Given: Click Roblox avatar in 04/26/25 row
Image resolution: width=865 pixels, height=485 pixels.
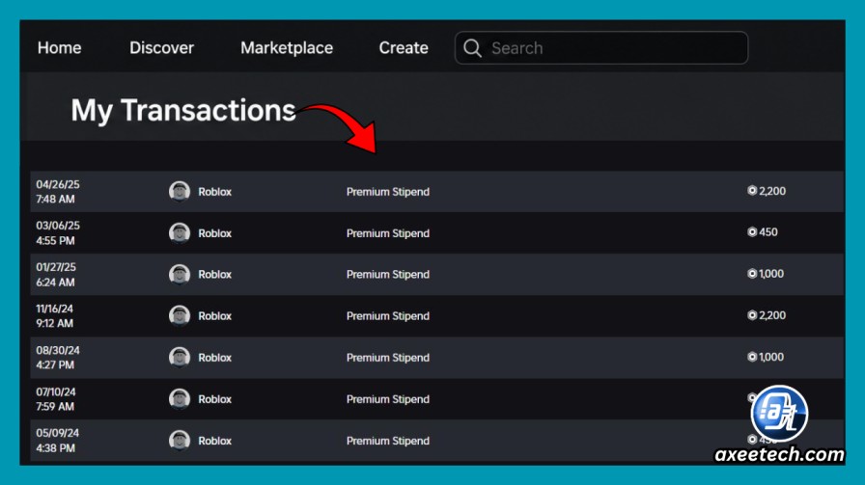Looking at the screenshot, I should pyautogui.click(x=180, y=191).
